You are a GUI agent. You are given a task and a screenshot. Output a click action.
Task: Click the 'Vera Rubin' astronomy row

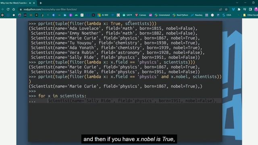point(118,52)
